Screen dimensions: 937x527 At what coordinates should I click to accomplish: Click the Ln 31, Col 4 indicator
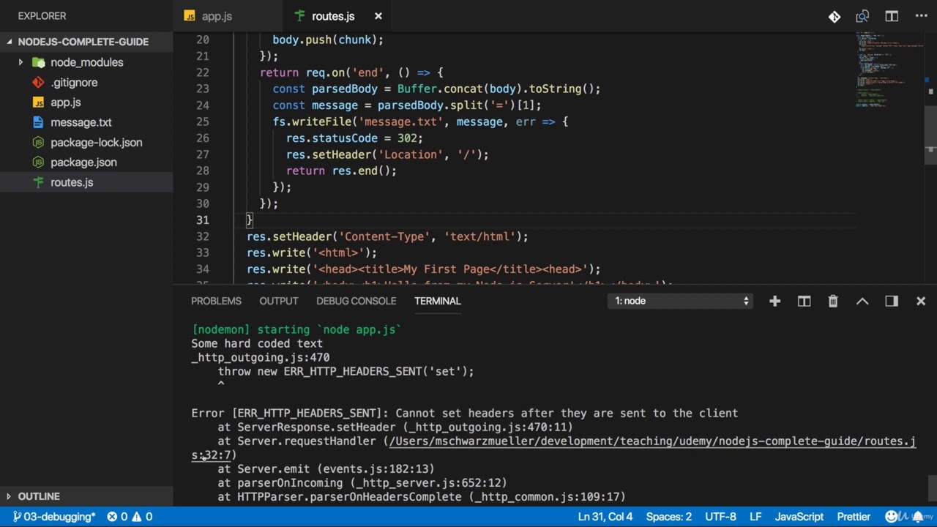(x=605, y=517)
